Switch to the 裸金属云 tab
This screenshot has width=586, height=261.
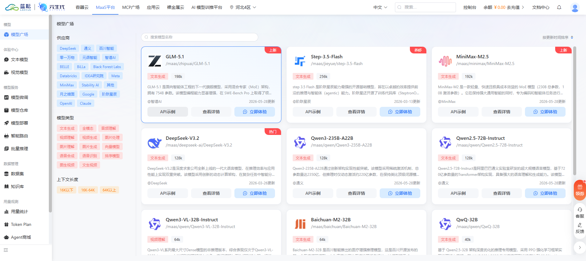(x=175, y=7)
